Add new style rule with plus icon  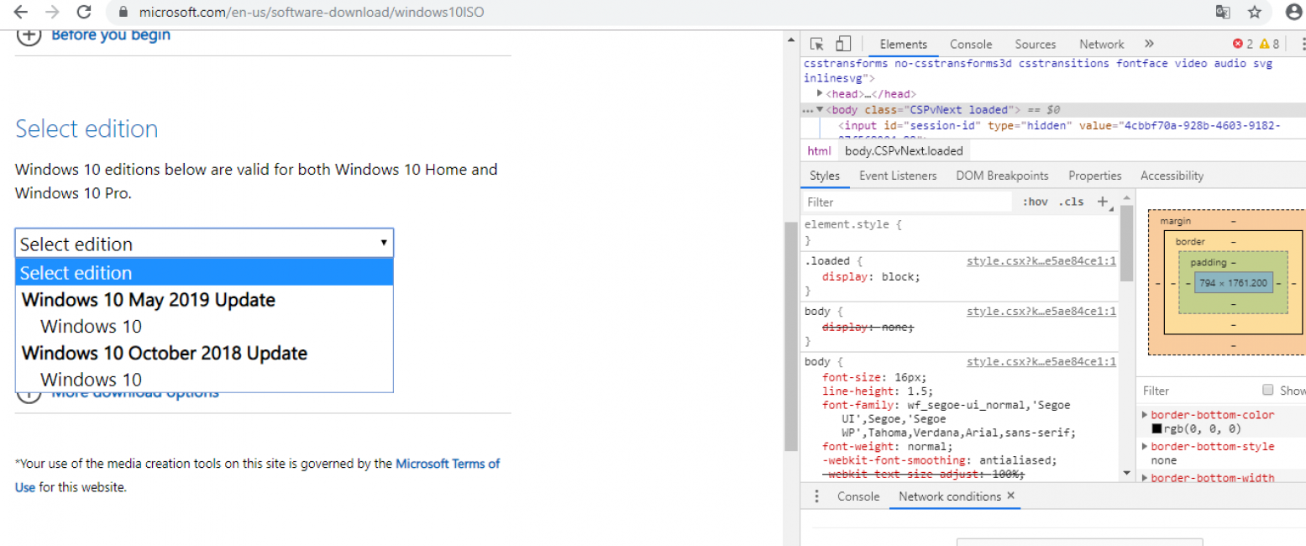1104,202
